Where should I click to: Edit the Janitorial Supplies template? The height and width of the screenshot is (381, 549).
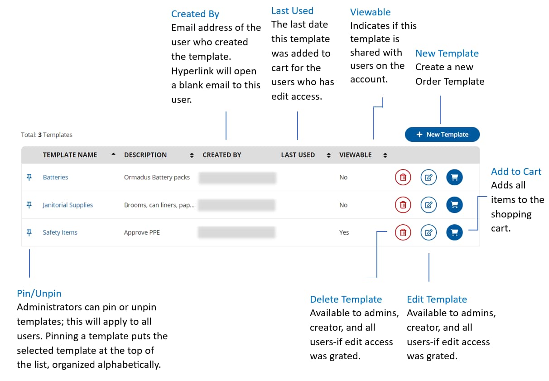tap(429, 205)
